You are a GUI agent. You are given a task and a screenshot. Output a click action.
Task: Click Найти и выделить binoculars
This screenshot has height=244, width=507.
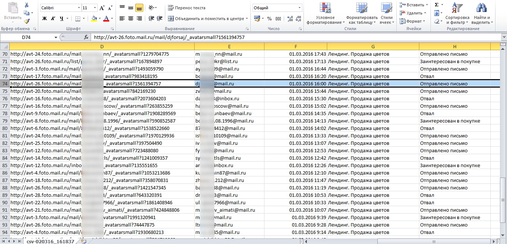[x=482, y=14]
